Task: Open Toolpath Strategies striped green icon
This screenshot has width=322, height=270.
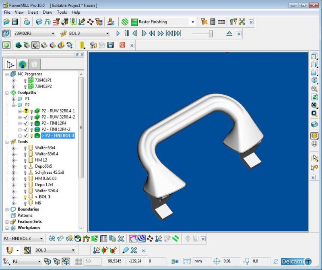Action: tap(125, 22)
